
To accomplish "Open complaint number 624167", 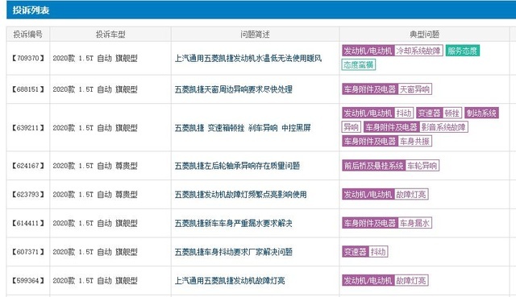I will point(28,166).
